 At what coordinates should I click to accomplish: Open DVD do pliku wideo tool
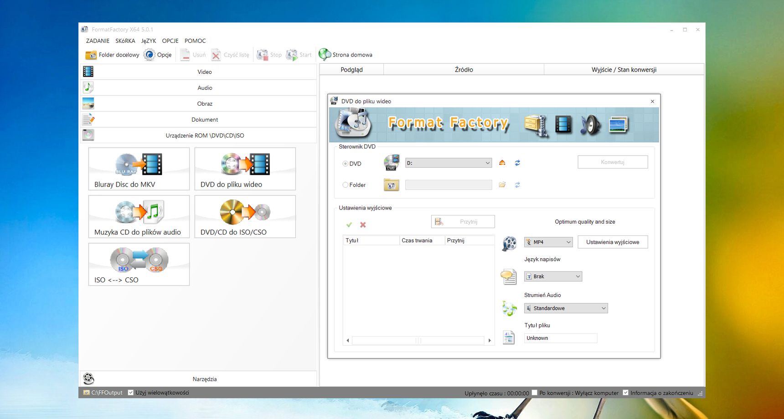coord(245,169)
